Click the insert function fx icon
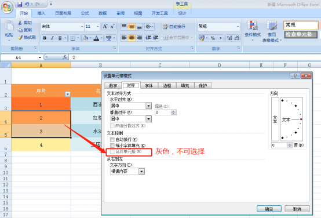 coord(65,57)
